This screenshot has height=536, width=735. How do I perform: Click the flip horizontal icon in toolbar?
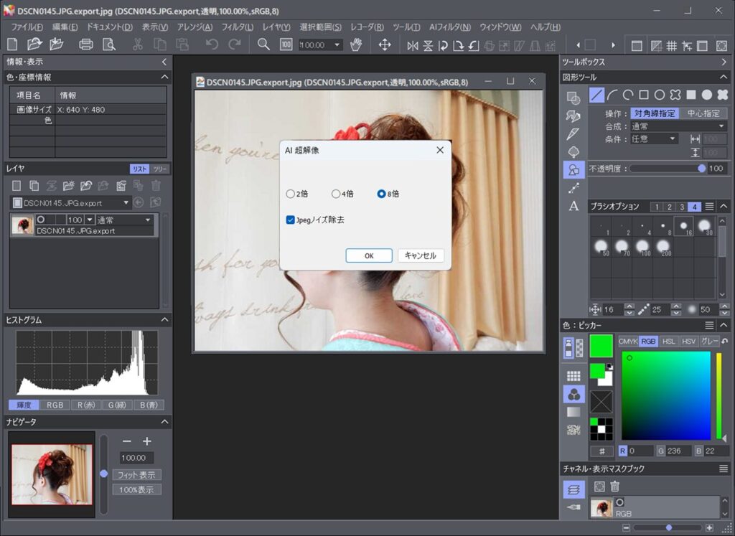coord(412,45)
